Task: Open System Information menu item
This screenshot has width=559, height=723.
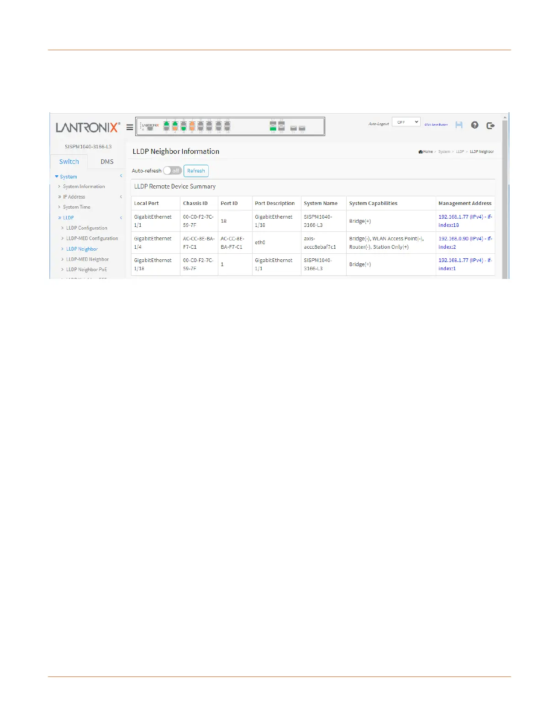Action: tap(84, 187)
